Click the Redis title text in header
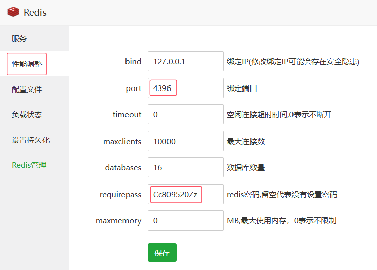Image resolution: width=377 pixels, height=270 pixels. [x=35, y=13]
